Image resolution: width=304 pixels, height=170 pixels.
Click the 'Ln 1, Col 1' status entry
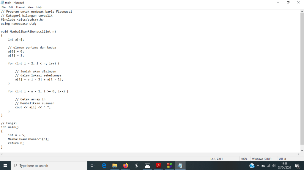(x=217, y=159)
